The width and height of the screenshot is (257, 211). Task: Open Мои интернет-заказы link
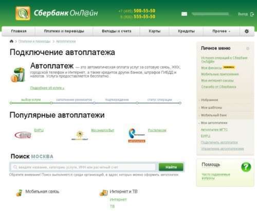coord(217,80)
